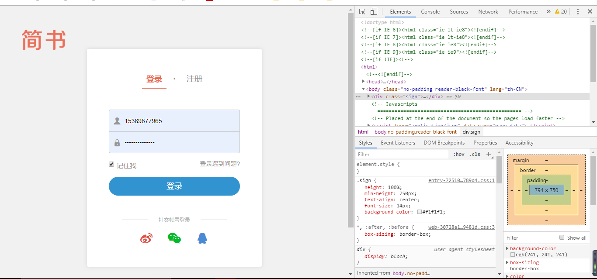Viewport: 597px width, 279px height.
Task: Select the Styles sub-tab
Action: pyautogui.click(x=365, y=143)
